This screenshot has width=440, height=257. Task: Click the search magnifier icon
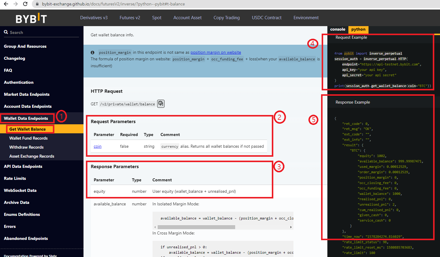(6, 32)
